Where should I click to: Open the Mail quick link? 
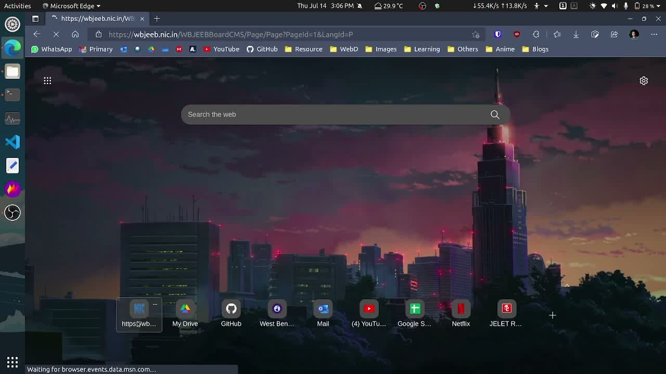pos(323,314)
